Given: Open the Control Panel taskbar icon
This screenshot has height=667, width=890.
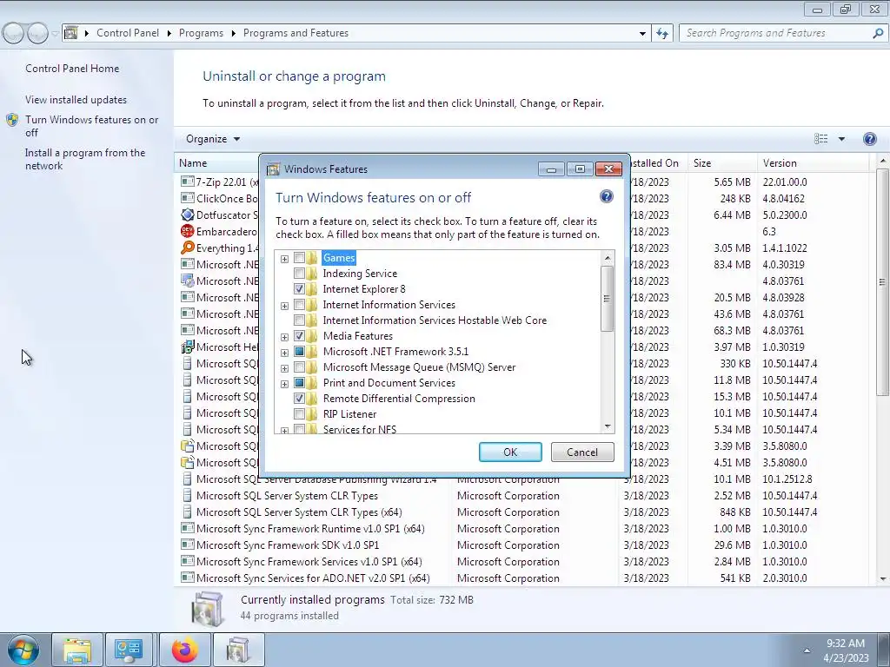Looking at the screenshot, I should tap(129, 650).
